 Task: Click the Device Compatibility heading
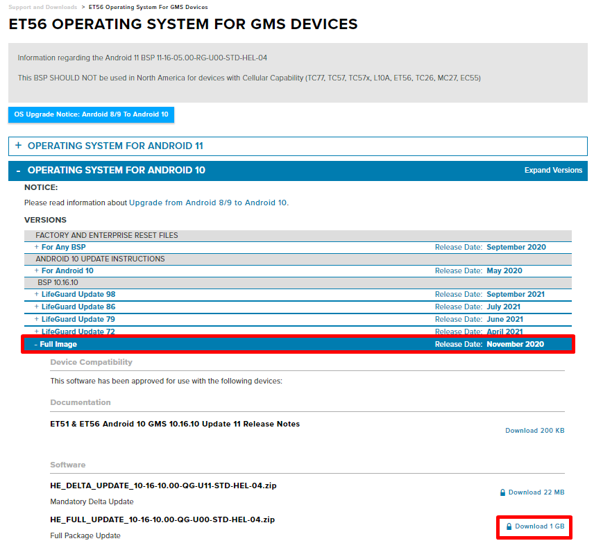tap(92, 362)
